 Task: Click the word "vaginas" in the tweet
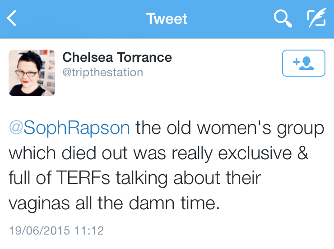(38, 203)
